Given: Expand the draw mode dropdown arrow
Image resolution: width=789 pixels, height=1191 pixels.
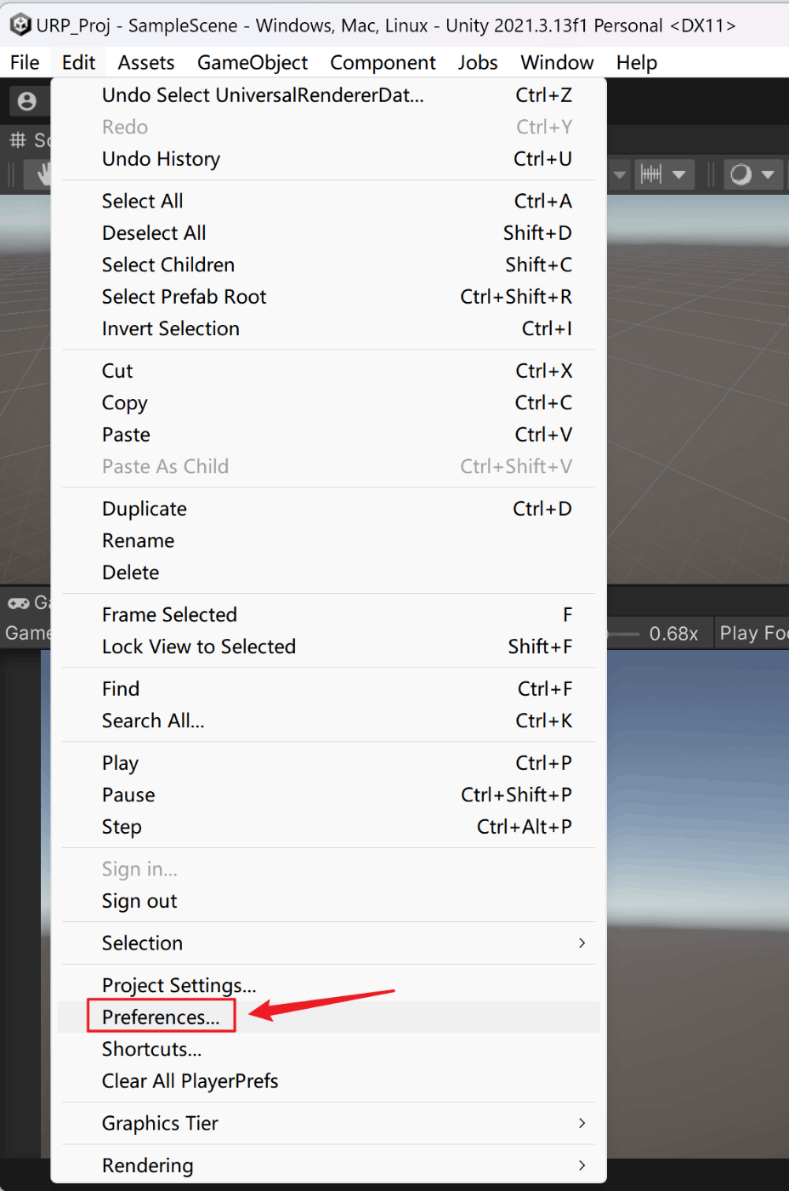Looking at the screenshot, I should point(768,174).
